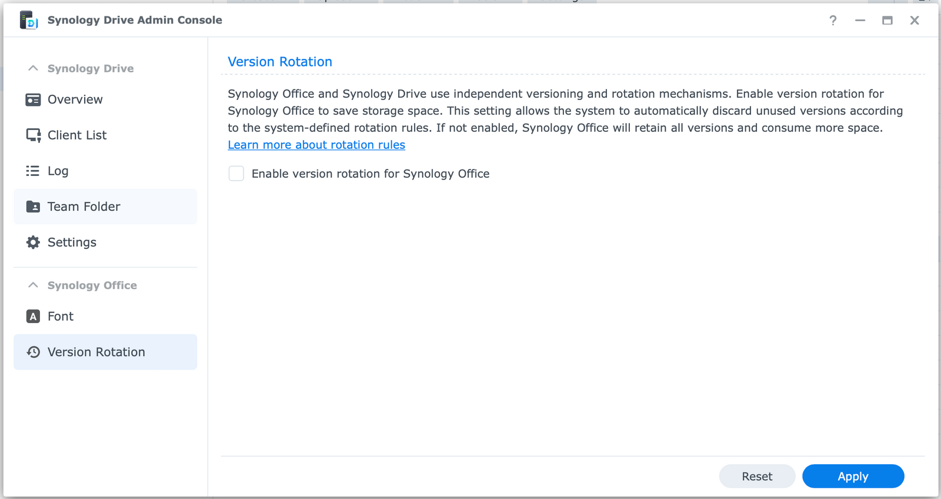Click the Enable version rotation label text
The width and height of the screenshot is (941, 499).
371,174
